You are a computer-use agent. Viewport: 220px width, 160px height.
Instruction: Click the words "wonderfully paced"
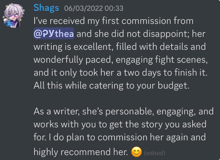coord(68,60)
